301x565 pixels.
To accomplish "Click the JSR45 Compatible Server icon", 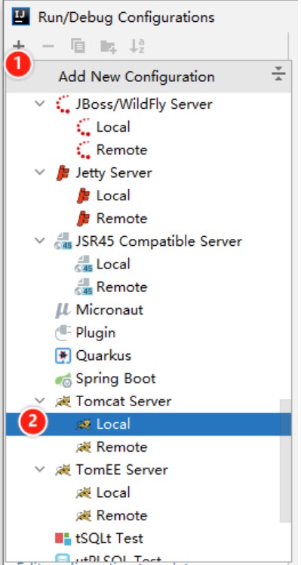I will [x=63, y=241].
